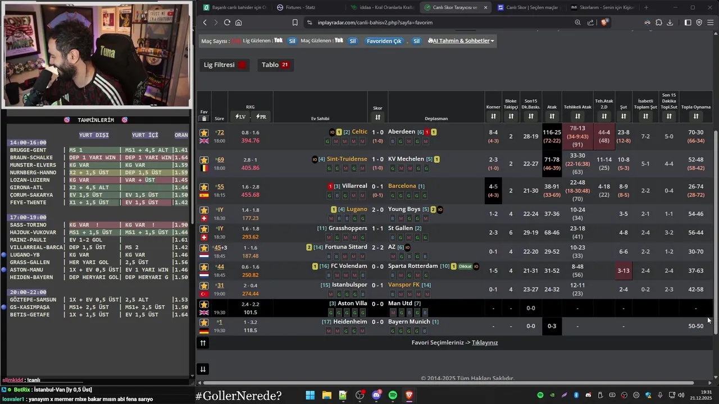Click the arrows button at page bottom
The width and height of the screenshot is (719, 404).
click(x=203, y=369)
